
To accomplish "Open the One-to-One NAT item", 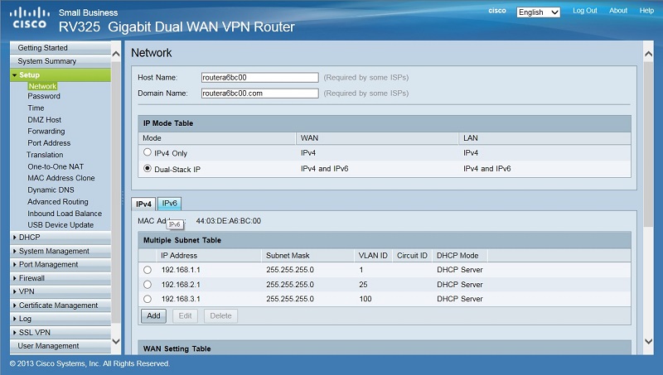I will click(x=56, y=167).
